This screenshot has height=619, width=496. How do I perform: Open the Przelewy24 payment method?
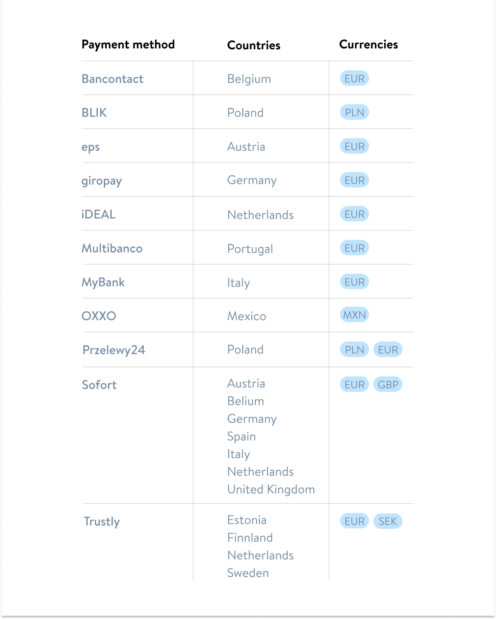(x=114, y=350)
